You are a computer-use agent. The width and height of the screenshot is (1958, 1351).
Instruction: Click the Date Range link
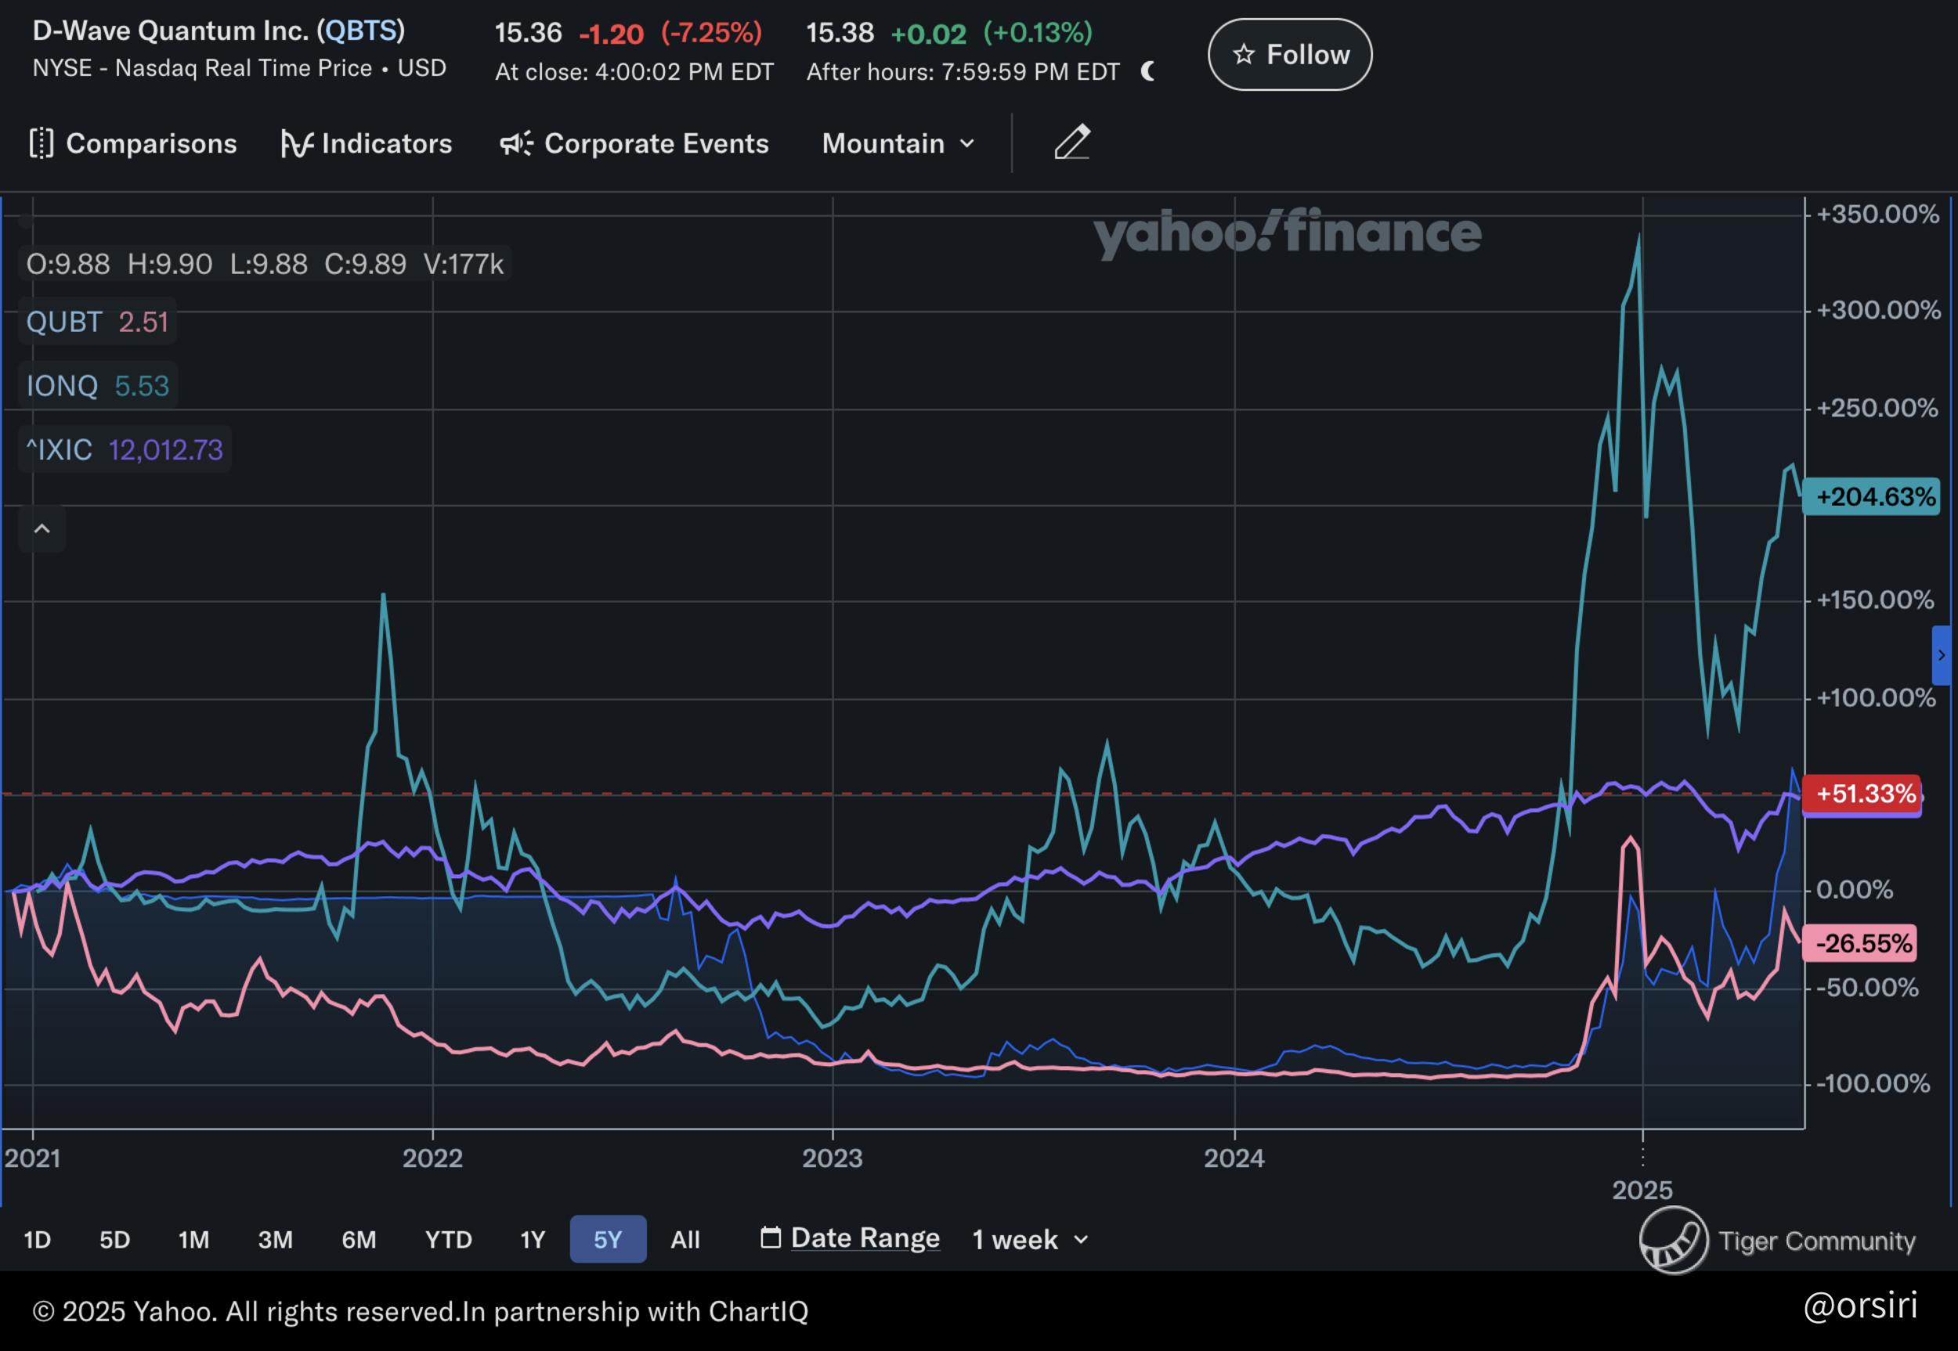[x=865, y=1238]
